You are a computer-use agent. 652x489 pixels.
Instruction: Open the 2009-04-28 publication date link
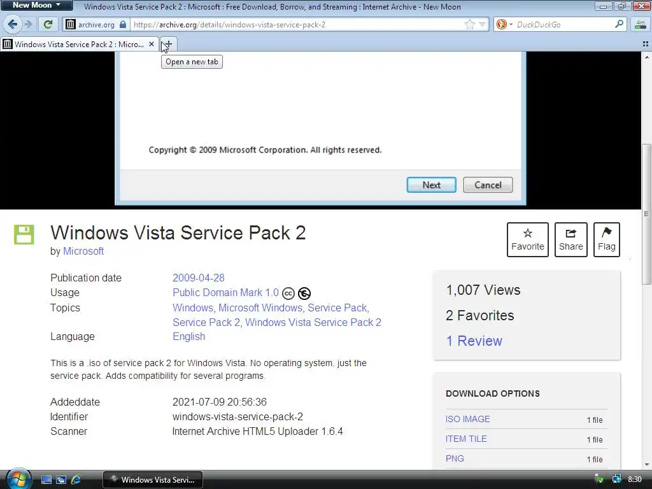[x=199, y=278]
